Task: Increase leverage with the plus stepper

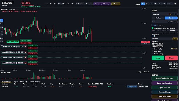Action: click(x=176, y=14)
